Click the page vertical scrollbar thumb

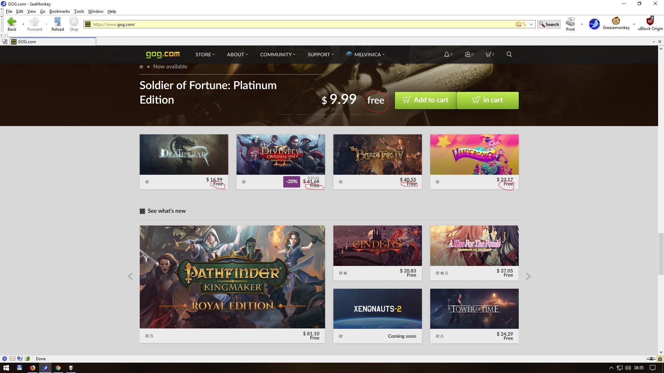pos(661,254)
